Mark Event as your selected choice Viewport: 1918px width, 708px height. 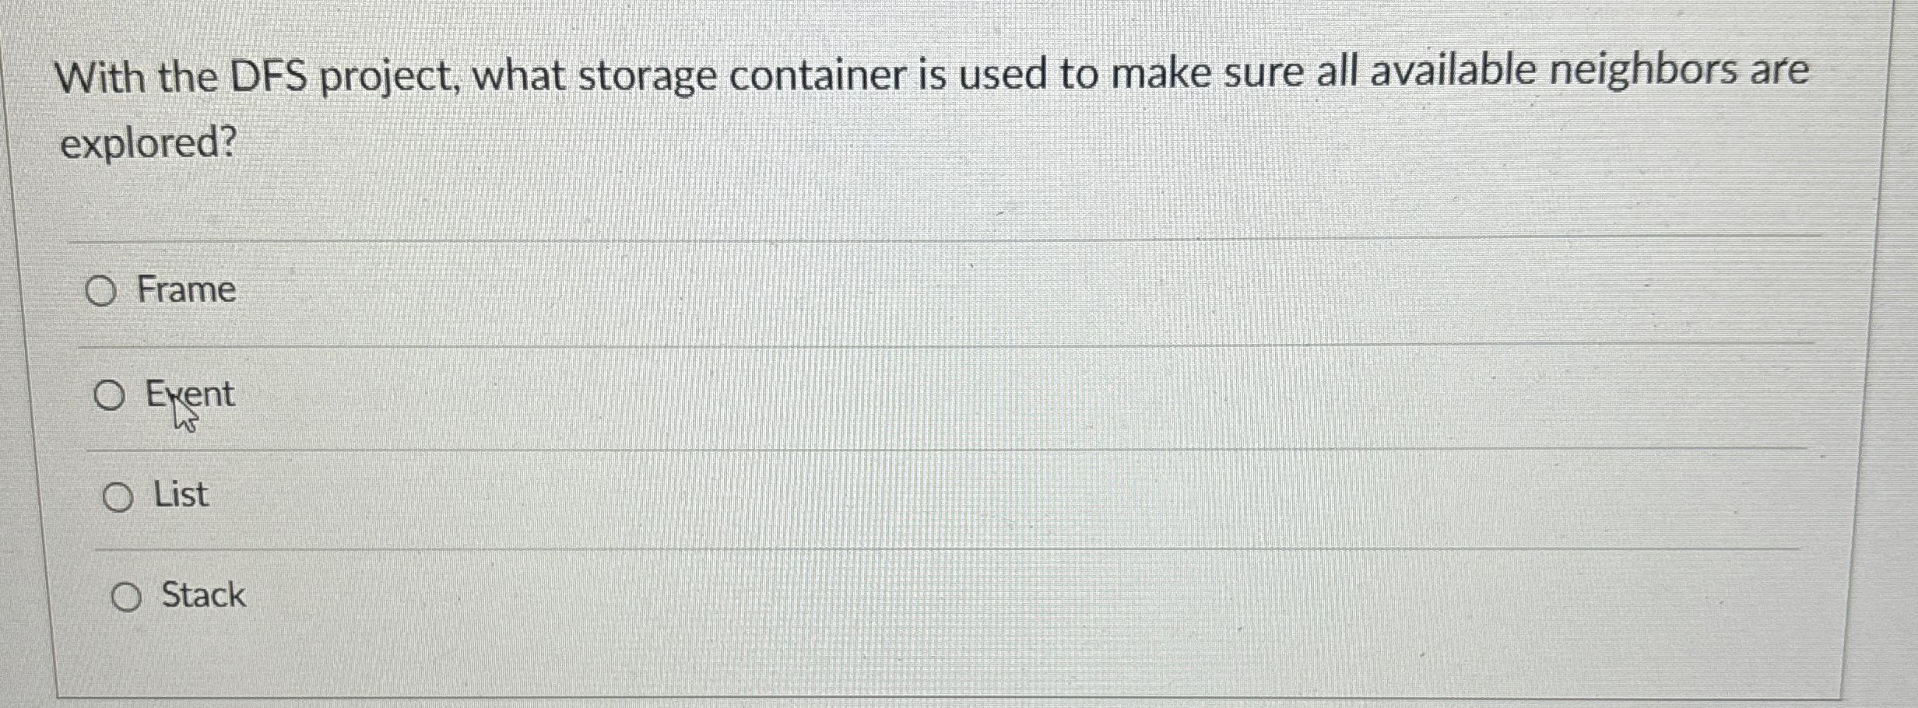pos(109,396)
